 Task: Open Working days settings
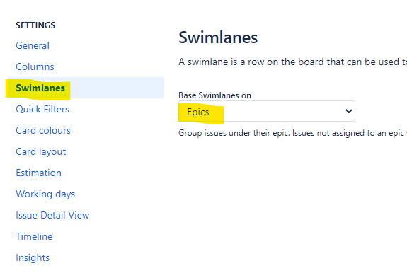45,194
